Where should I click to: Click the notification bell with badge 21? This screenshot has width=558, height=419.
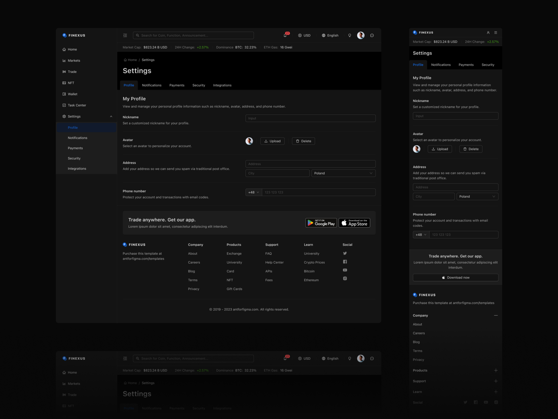[x=285, y=35]
